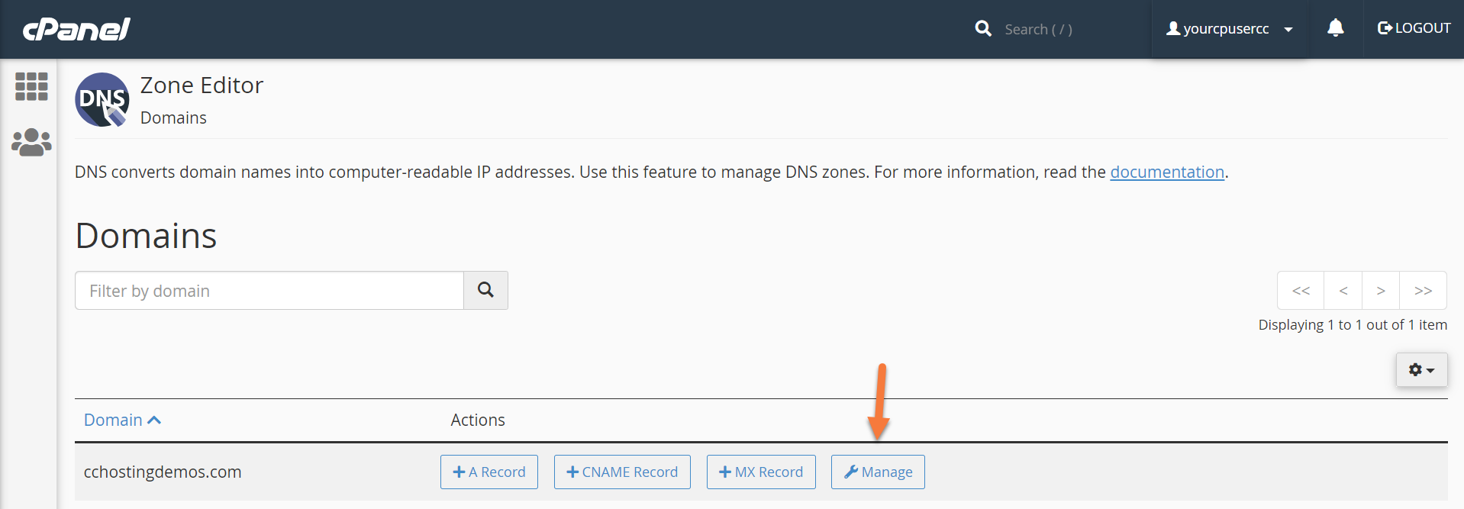
Task: Open notifications bell
Action: [1335, 28]
